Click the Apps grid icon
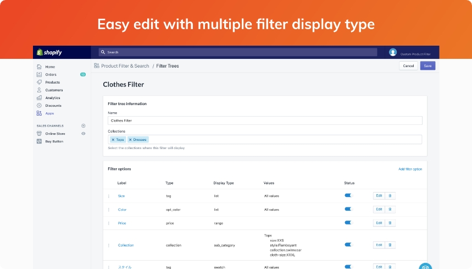This screenshot has width=472, height=269. (39, 113)
